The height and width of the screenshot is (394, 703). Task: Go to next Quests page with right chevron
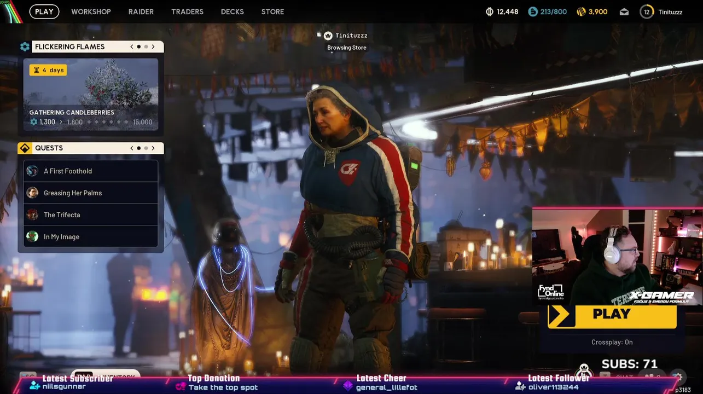(153, 148)
